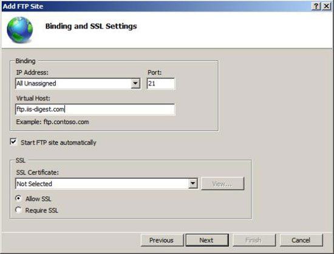Open the IP Address dropdown

[x=135, y=83]
